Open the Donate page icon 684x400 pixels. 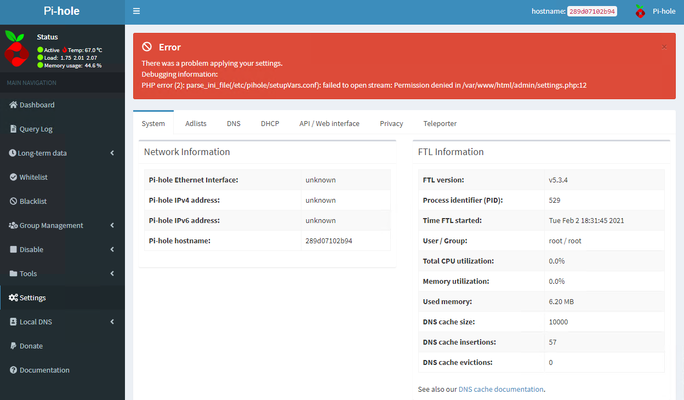click(x=12, y=346)
